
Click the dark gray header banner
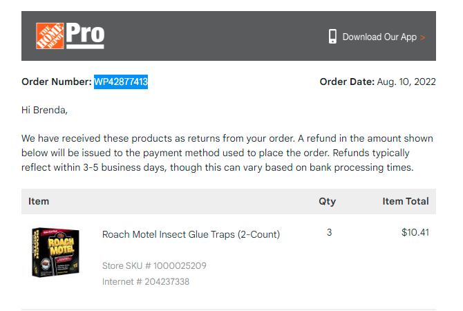click(229, 36)
